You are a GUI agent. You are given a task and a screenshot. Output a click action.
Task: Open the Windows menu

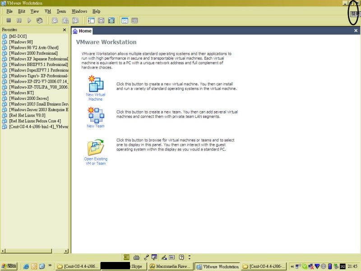(x=79, y=11)
